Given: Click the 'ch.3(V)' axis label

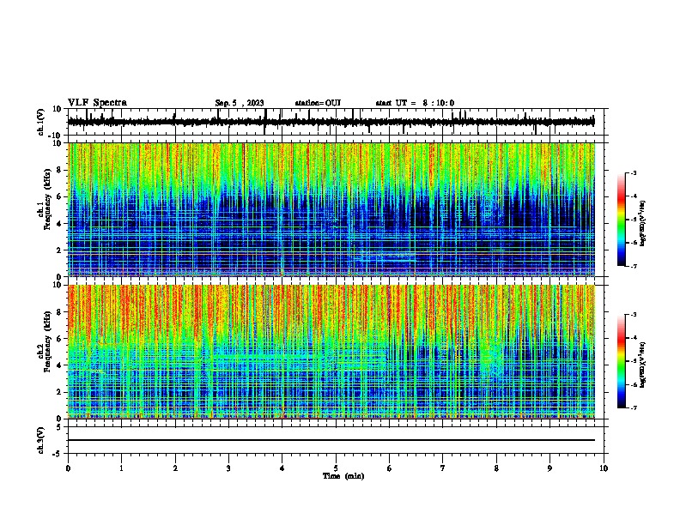Looking at the screenshot, I should (x=40, y=440).
